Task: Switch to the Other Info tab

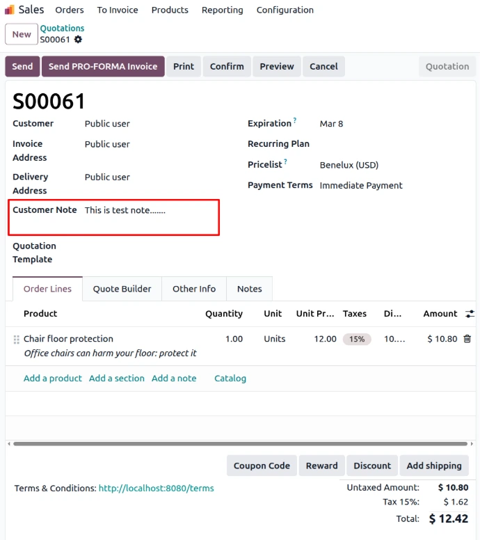Action: tap(194, 289)
